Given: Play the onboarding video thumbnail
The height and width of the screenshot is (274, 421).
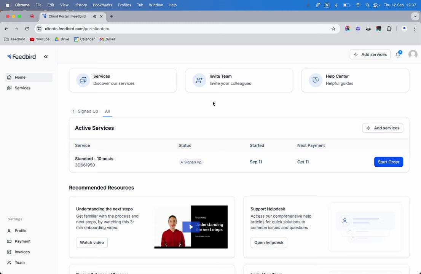Looking at the screenshot, I should pos(191,227).
